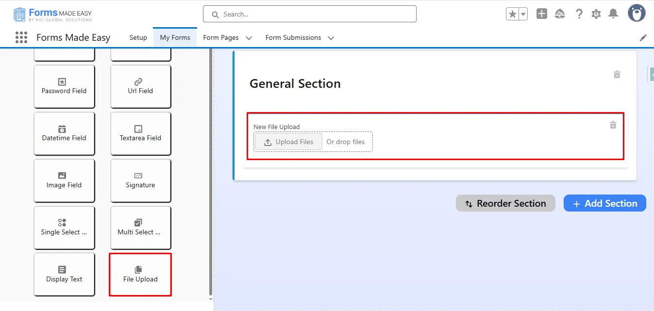Image resolution: width=654 pixels, height=311 pixels.
Task: Expand the Form Submissions tab chevron
Action: click(331, 38)
